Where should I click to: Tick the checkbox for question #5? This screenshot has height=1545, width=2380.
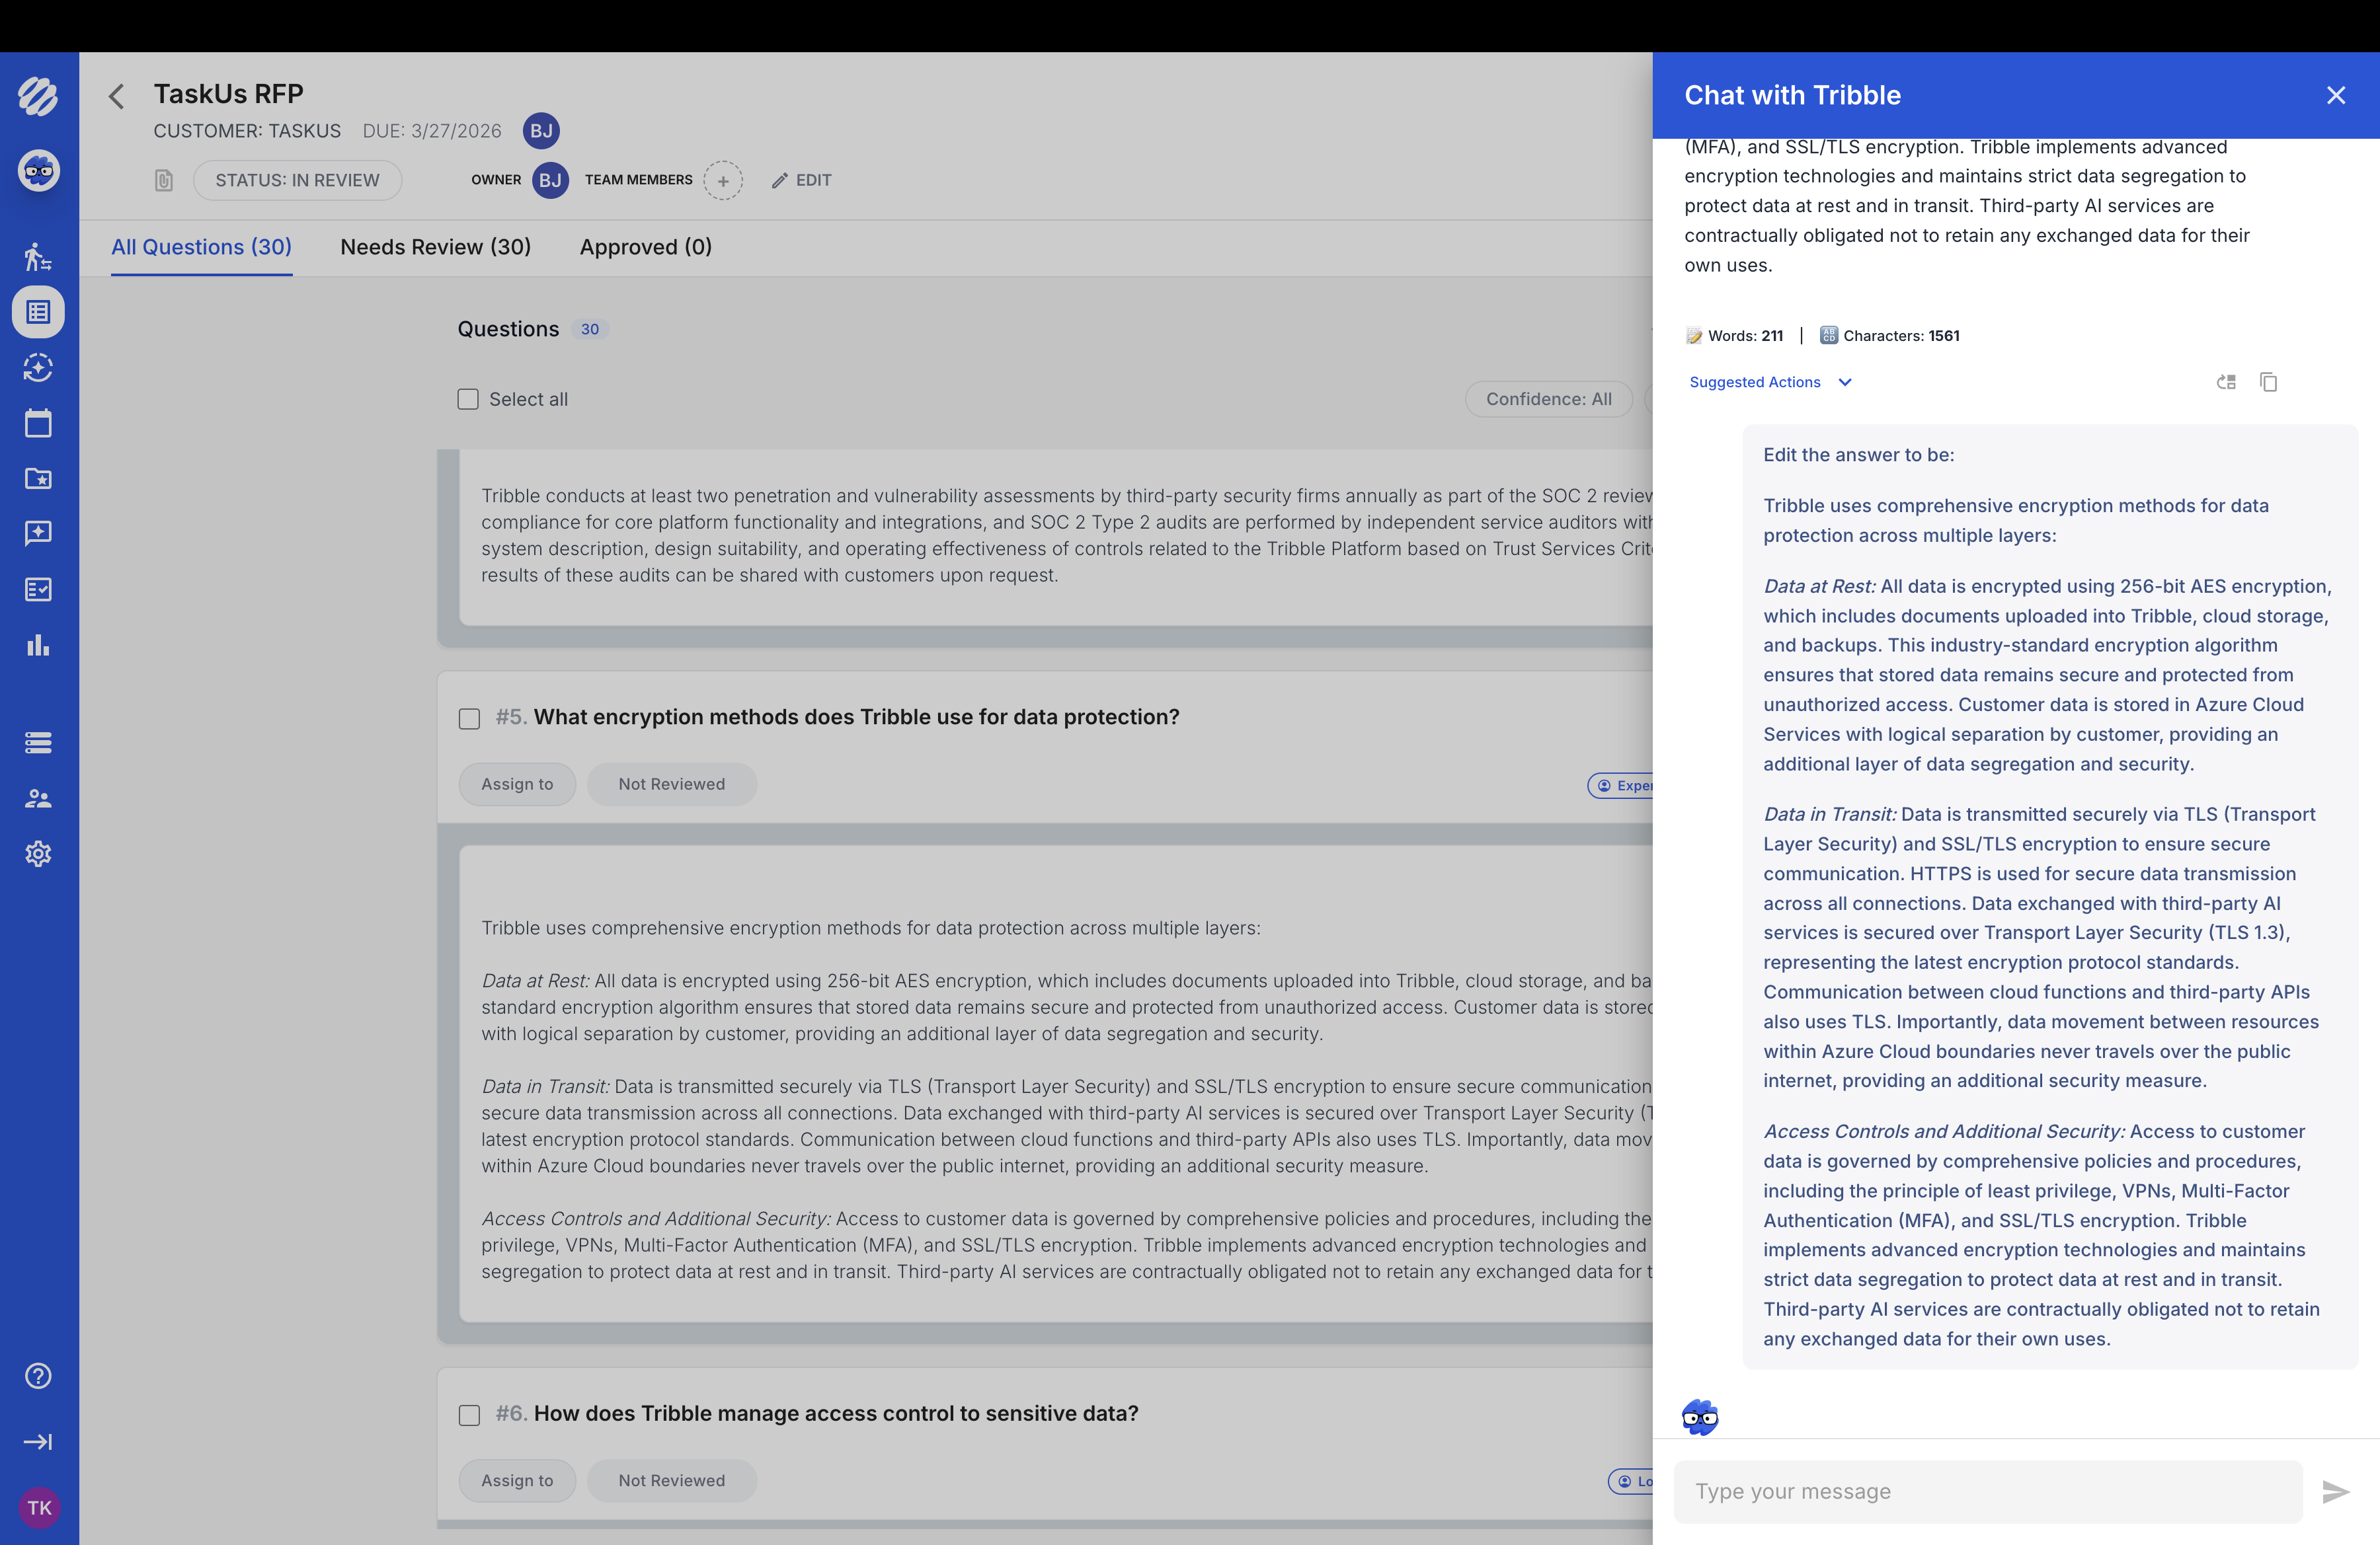(468, 718)
